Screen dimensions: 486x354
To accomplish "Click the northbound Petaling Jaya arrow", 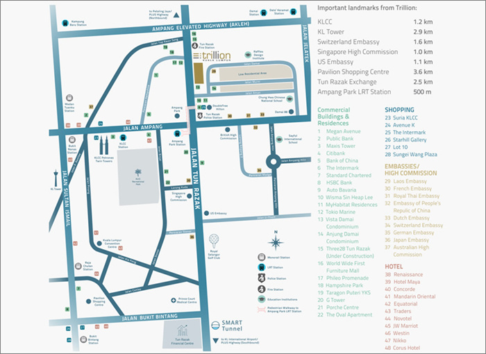I will (176, 15).
